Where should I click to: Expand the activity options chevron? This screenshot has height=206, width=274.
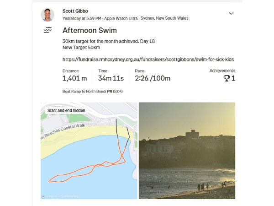231,13
